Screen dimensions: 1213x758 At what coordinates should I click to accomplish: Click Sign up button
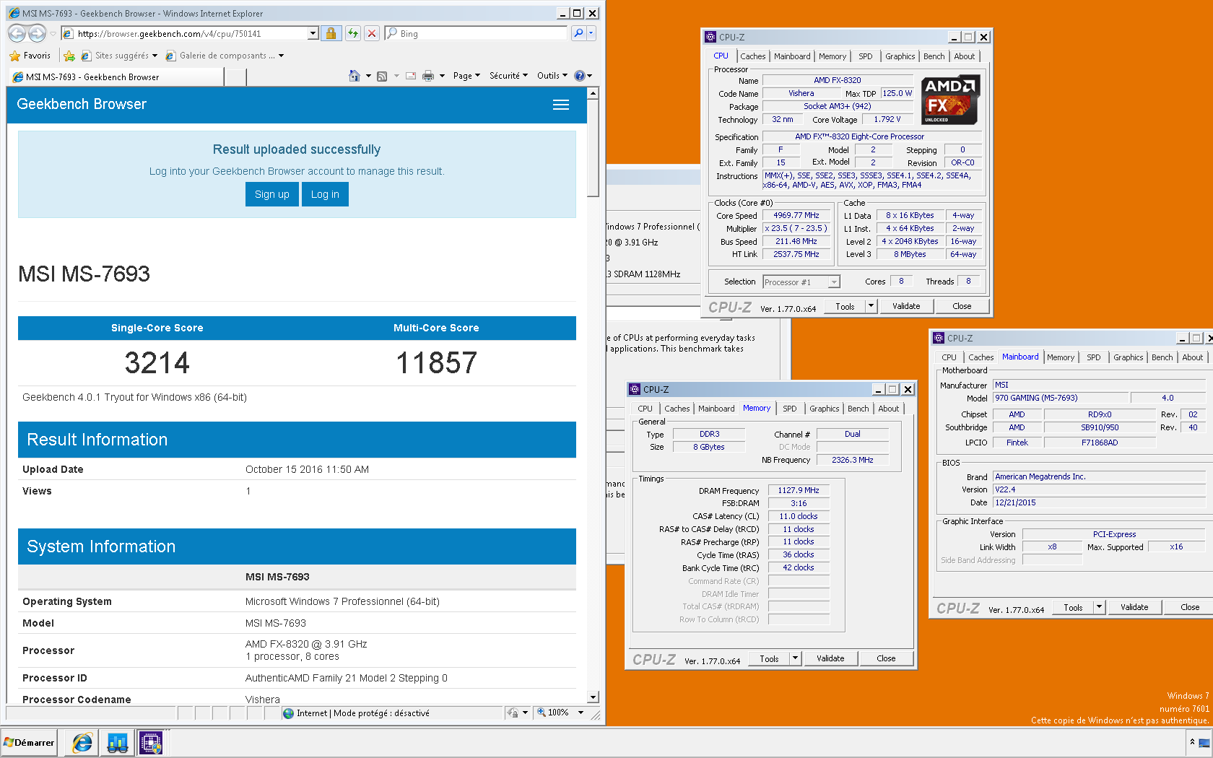pos(272,194)
